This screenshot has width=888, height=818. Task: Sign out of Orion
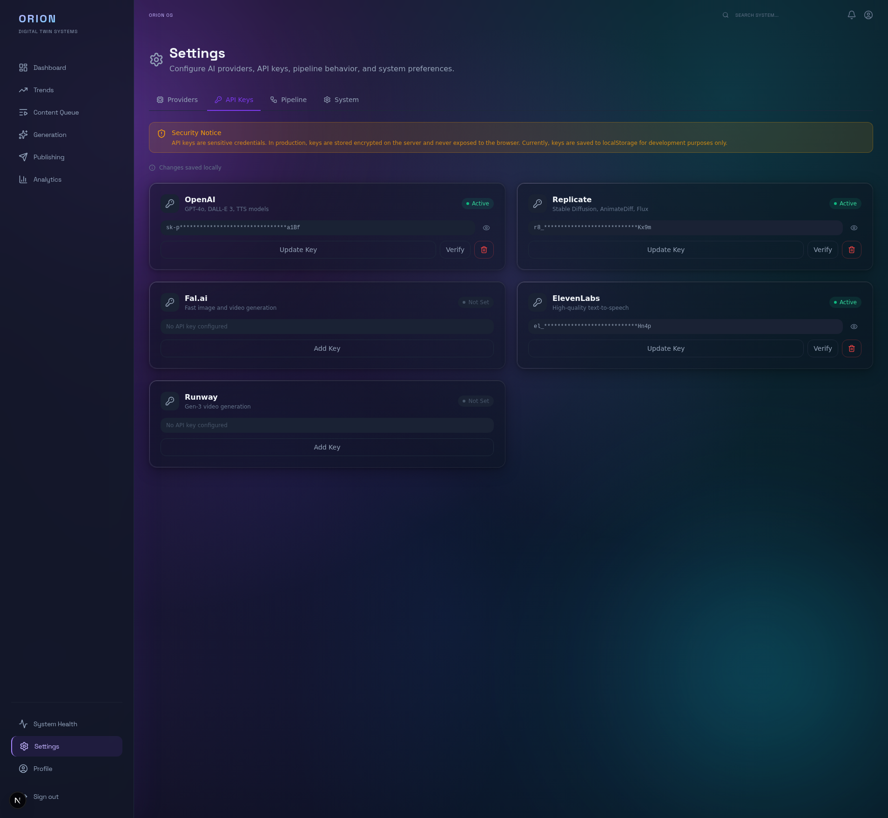click(x=45, y=797)
